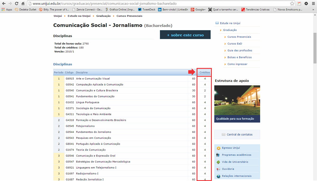317x181 pixels.
Task: Click the tree icon for Vida de Universitário
Action: click(x=218, y=162)
